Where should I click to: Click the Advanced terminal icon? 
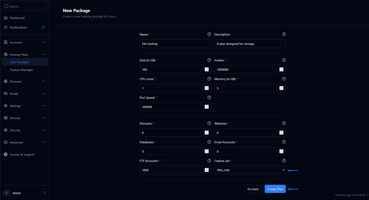tap(6, 142)
